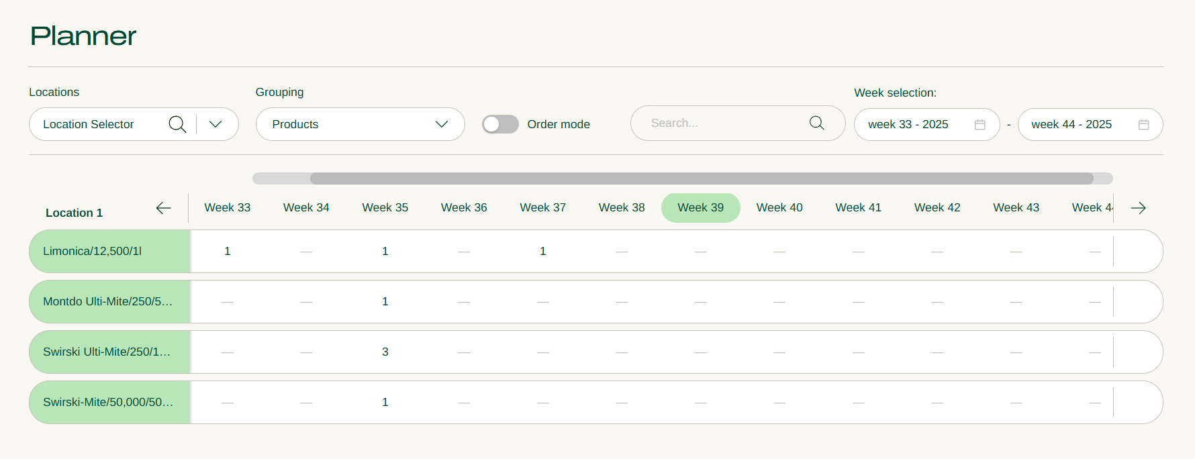Open calendar icon for week 33 - 2025
1195x459 pixels.
980,125
